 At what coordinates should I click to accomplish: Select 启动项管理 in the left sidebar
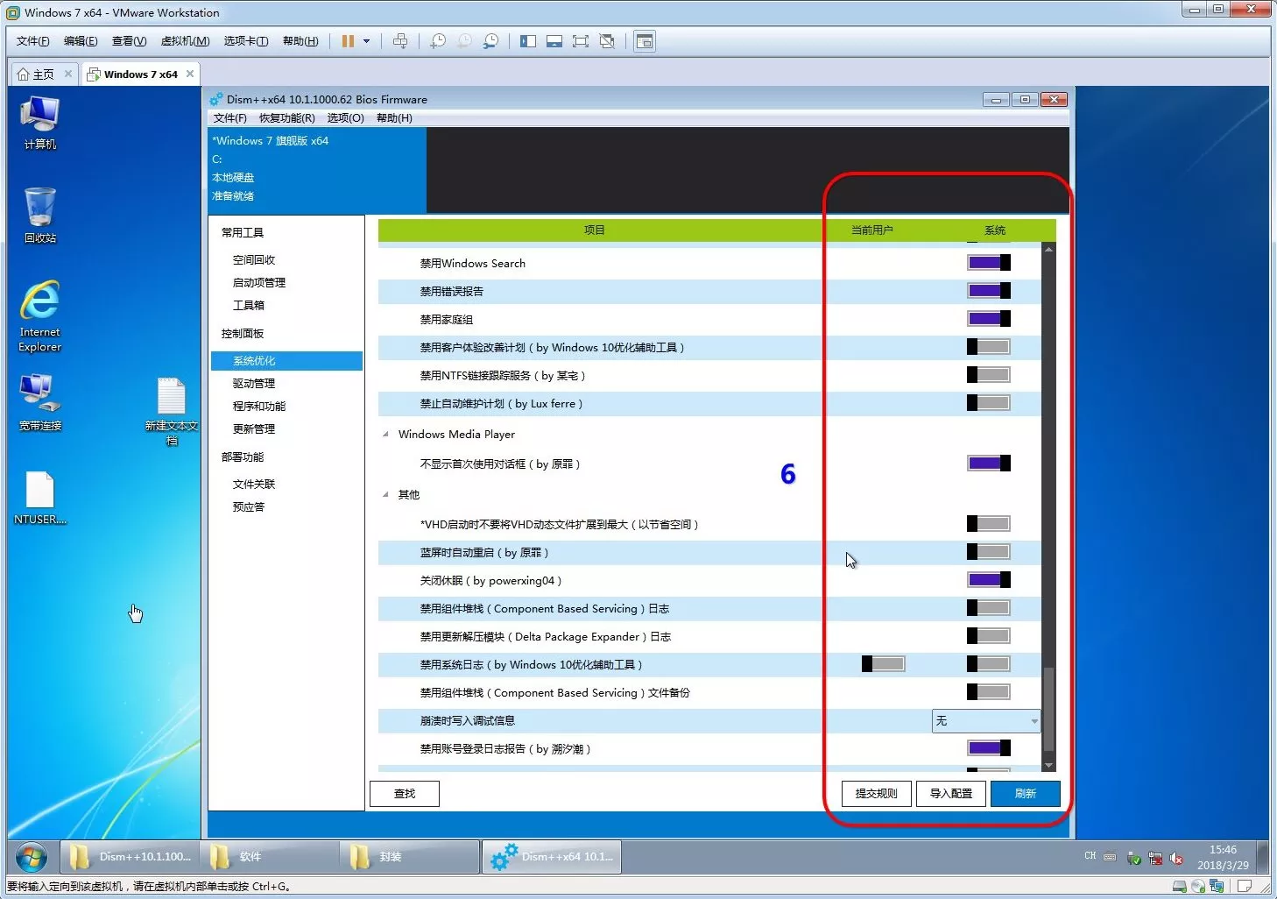pyautogui.click(x=258, y=283)
